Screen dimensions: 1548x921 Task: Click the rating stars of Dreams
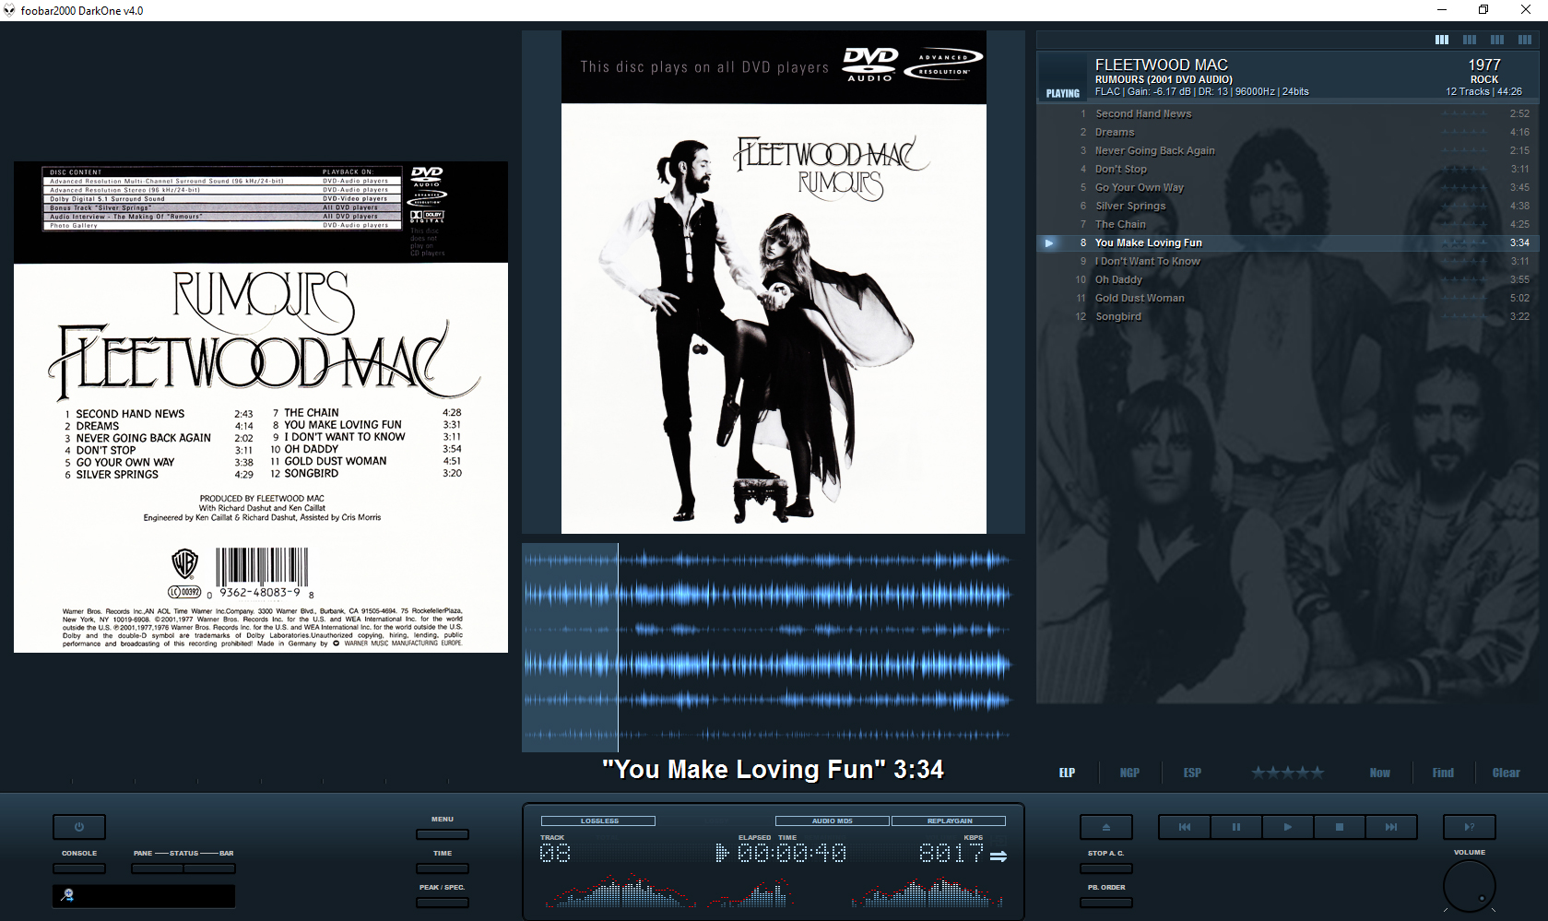click(x=1465, y=132)
